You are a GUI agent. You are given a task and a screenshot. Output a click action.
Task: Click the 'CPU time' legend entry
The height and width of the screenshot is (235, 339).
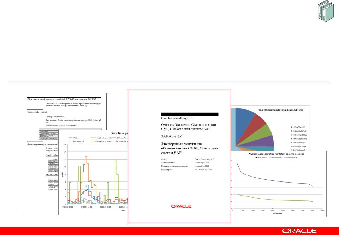[x=74, y=138]
